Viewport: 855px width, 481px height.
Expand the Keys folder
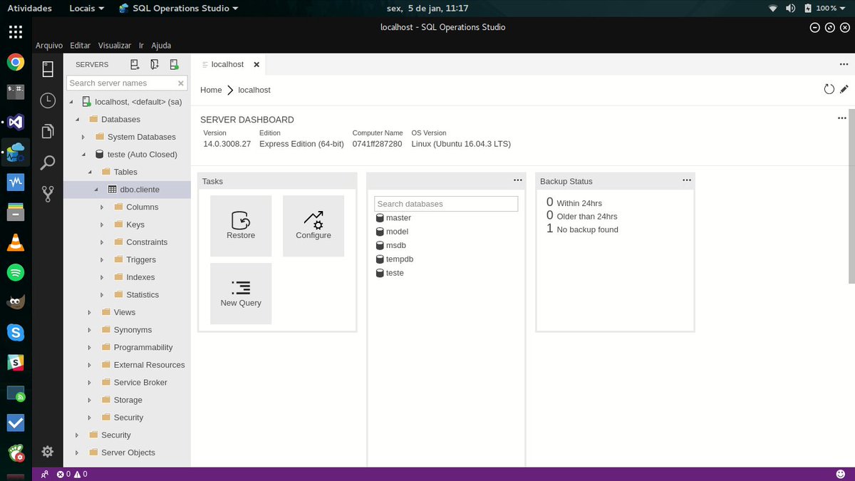pyautogui.click(x=103, y=224)
